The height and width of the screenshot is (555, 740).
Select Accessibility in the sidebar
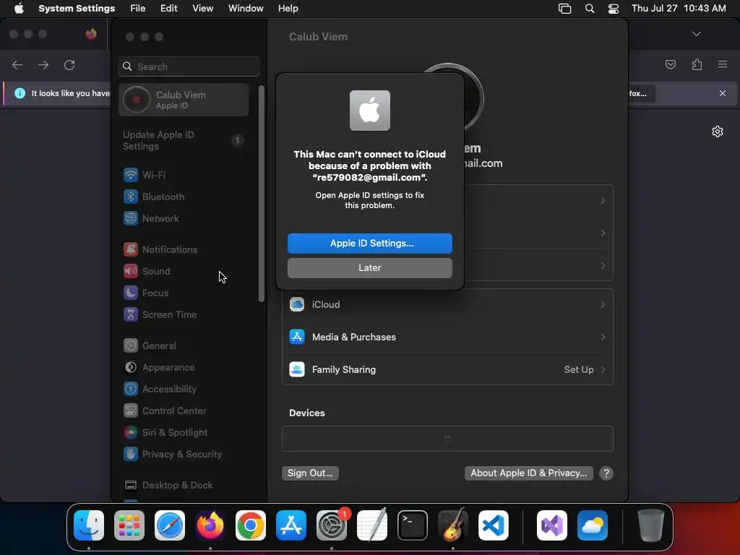pyautogui.click(x=169, y=390)
